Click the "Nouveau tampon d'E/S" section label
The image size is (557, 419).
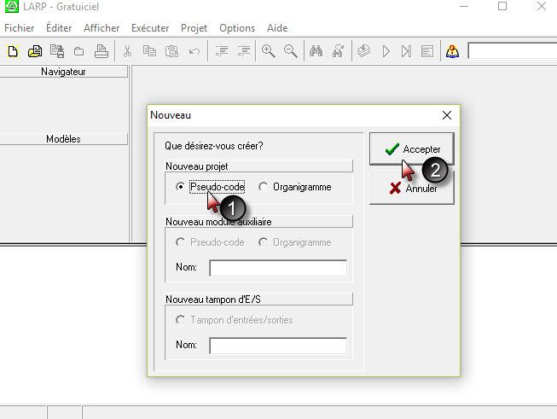pos(213,300)
